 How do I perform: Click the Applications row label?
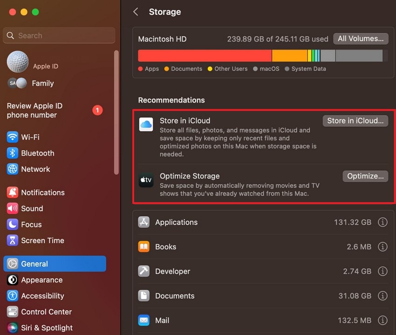(176, 222)
